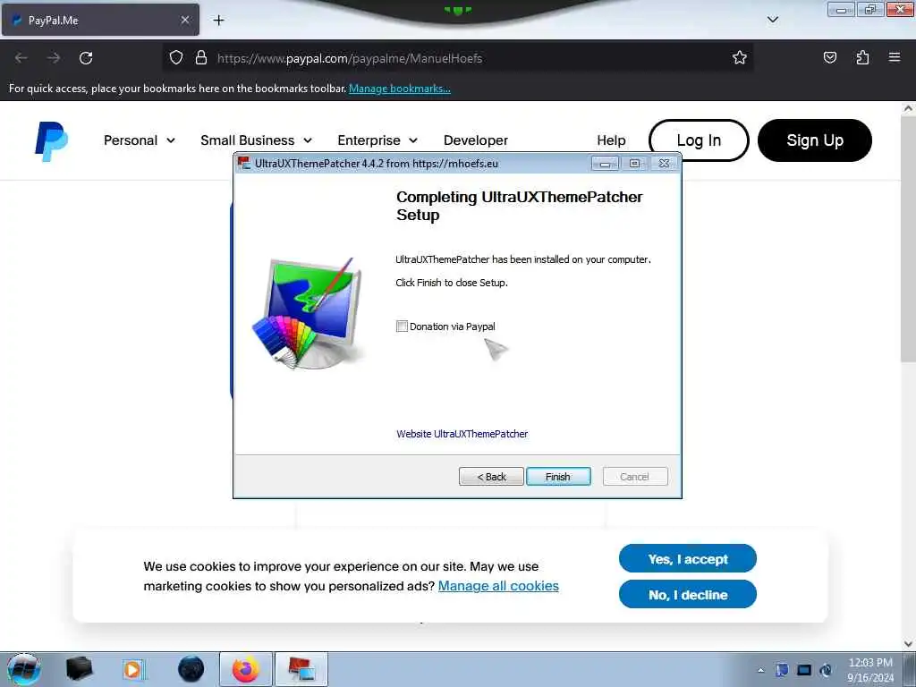Open the list all tabs chevron
This screenshot has height=687, width=916.
click(772, 20)
